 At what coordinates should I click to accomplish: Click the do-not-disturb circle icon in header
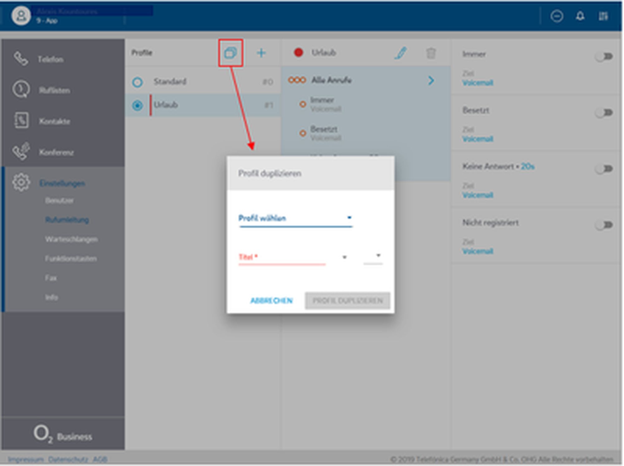(x=557, y=16)
